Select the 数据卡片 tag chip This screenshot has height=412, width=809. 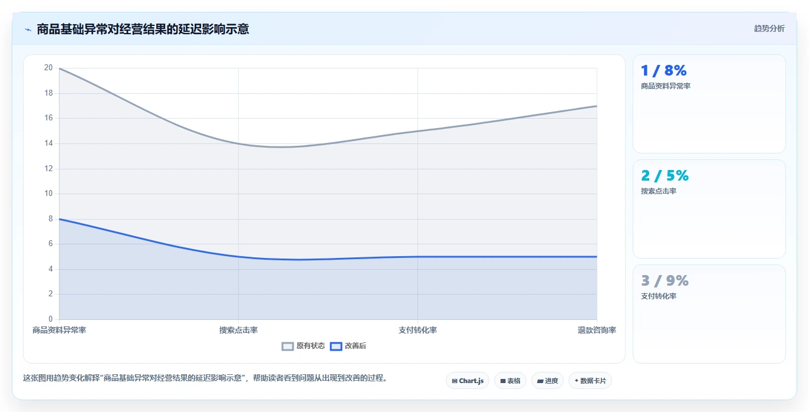590,381
